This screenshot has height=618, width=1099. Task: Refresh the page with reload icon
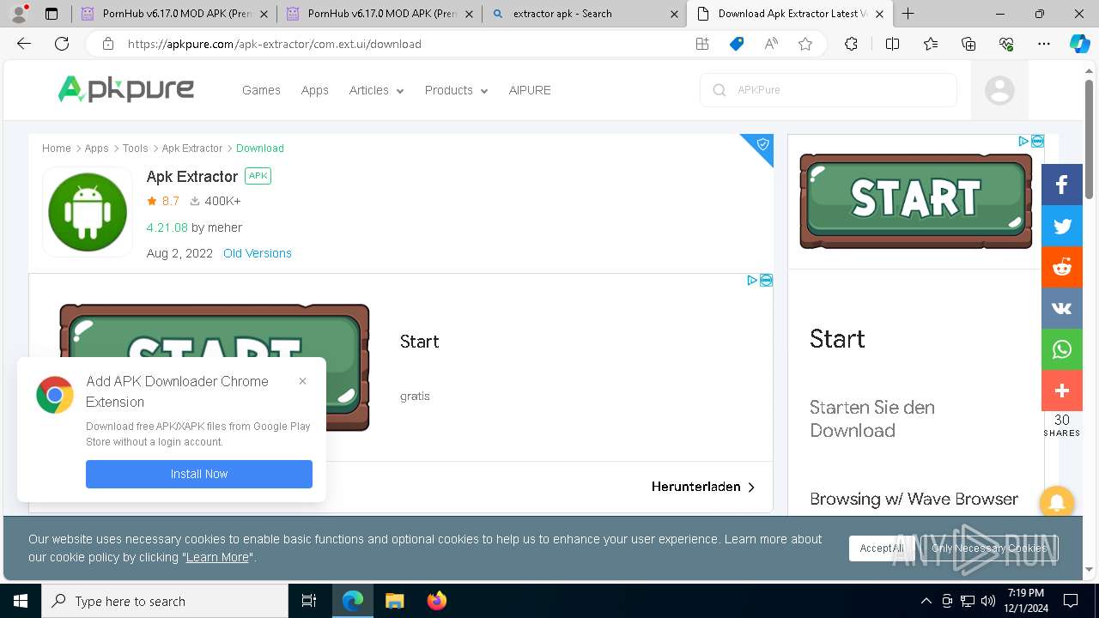pyautogui.click(x=62, y=44)
